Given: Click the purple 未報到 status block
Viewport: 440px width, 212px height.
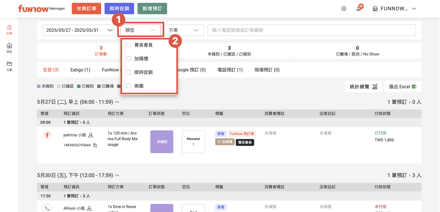Looking at the screenshot, I should coord(161,141).
